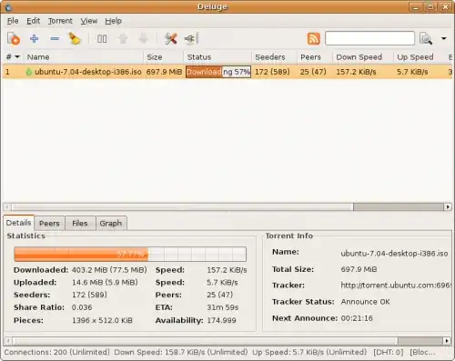Open the View menu
Screen dimensions: 455x361
(x=89, y=21)
